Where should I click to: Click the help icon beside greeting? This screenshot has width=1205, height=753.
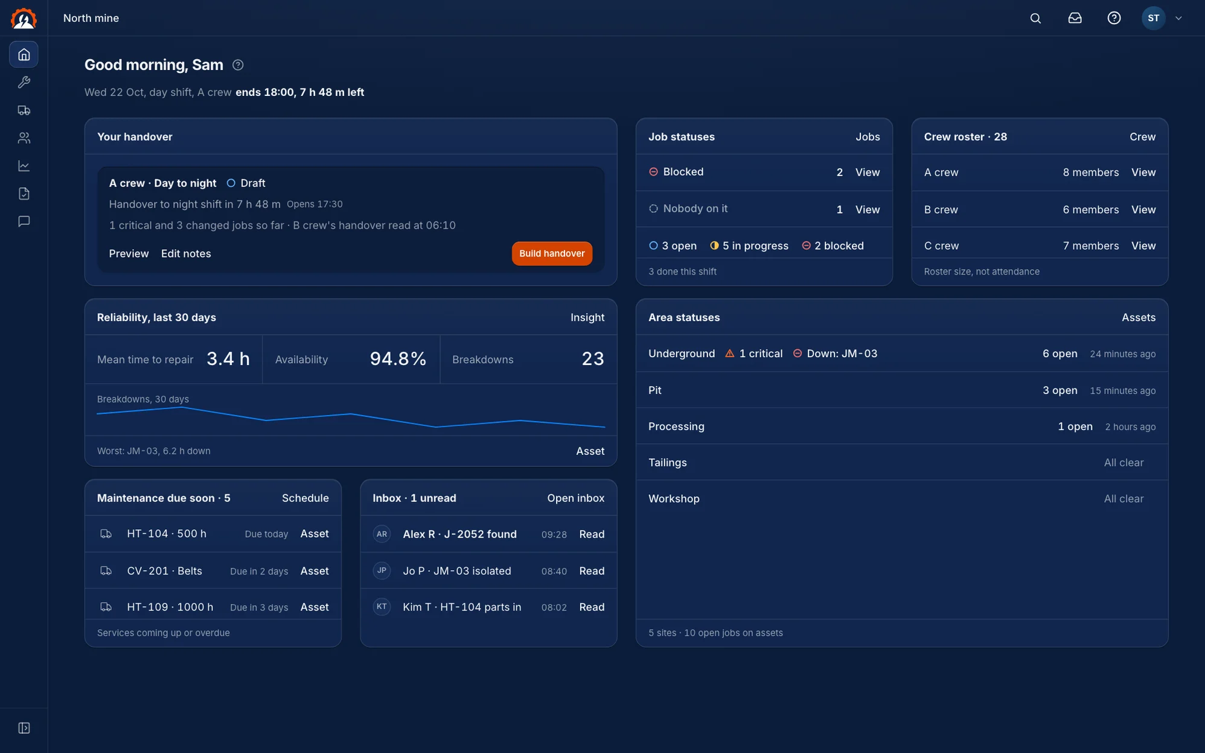238,65
